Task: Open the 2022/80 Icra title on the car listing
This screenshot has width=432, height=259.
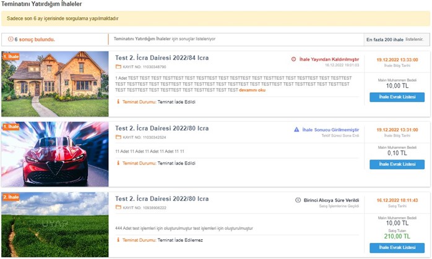Action: point(162,129)
